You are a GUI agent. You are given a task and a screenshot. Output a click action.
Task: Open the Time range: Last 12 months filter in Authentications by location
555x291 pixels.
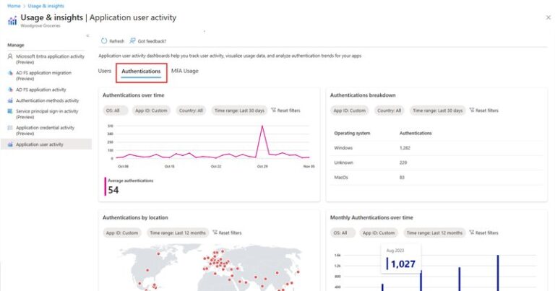(x=178, y=233)
